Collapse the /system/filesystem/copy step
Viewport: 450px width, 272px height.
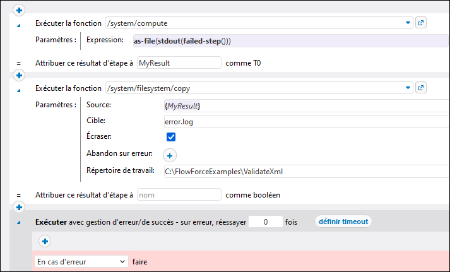pyautogui.click(x=18, y=90)
